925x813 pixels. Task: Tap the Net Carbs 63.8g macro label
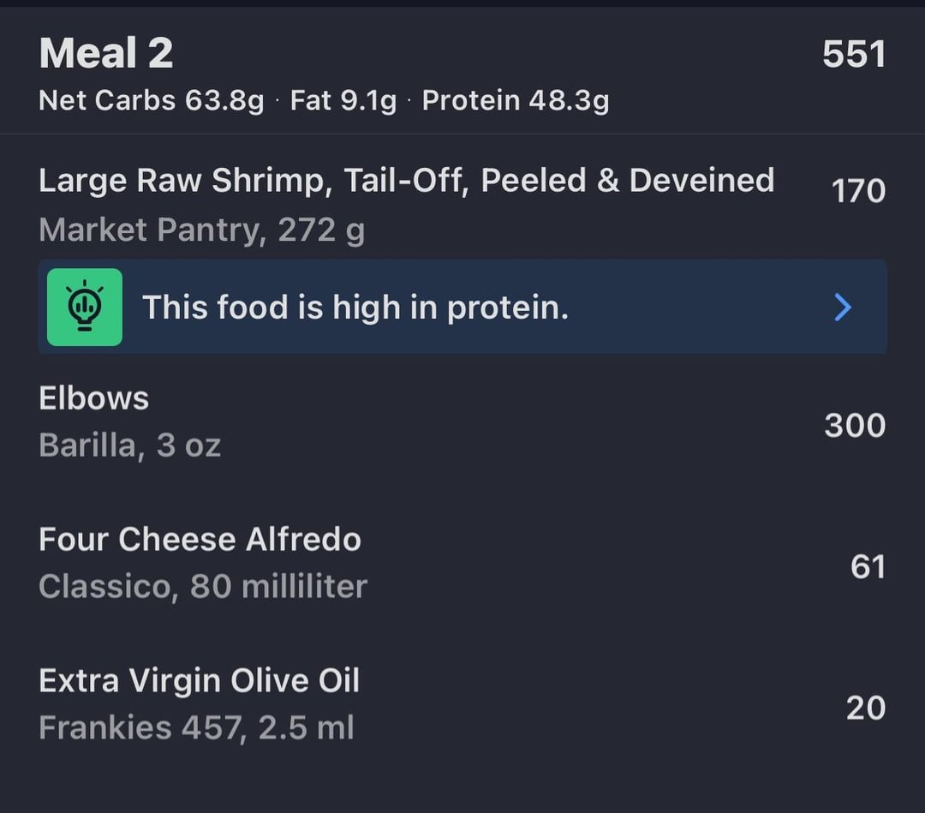(151, 101)
